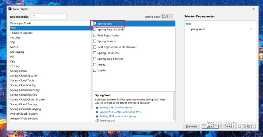The image size is (263, 137).
Task: Tick the Spring Session checkbox
Action: point(95,41)
